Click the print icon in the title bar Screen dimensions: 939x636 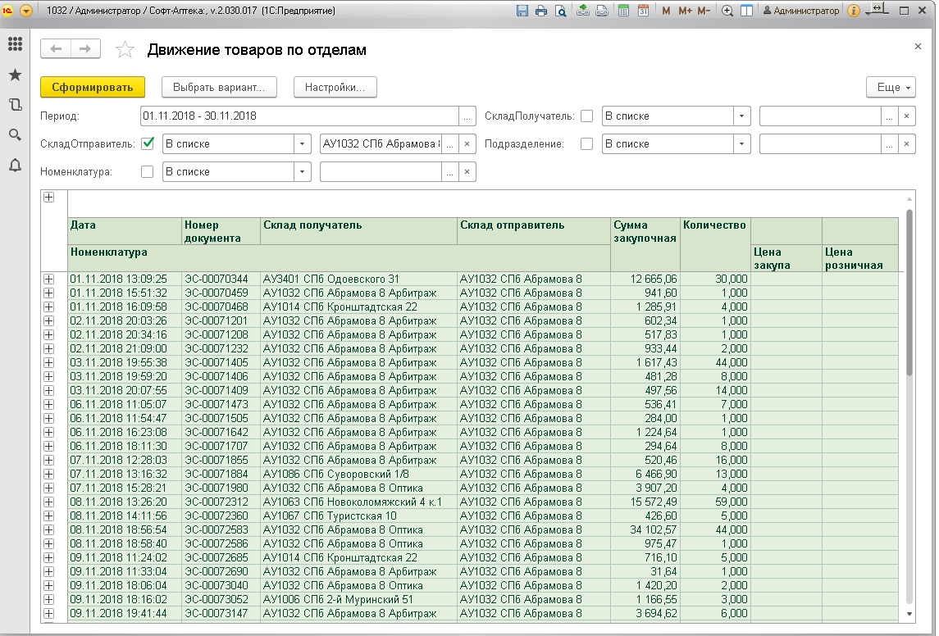pos(541,11)
